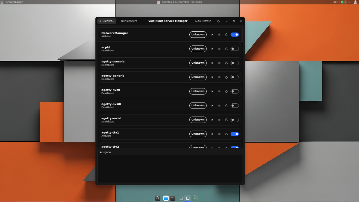Open the volume control in system tray
The height and width of the screenshot is (202, 359).
335,2
